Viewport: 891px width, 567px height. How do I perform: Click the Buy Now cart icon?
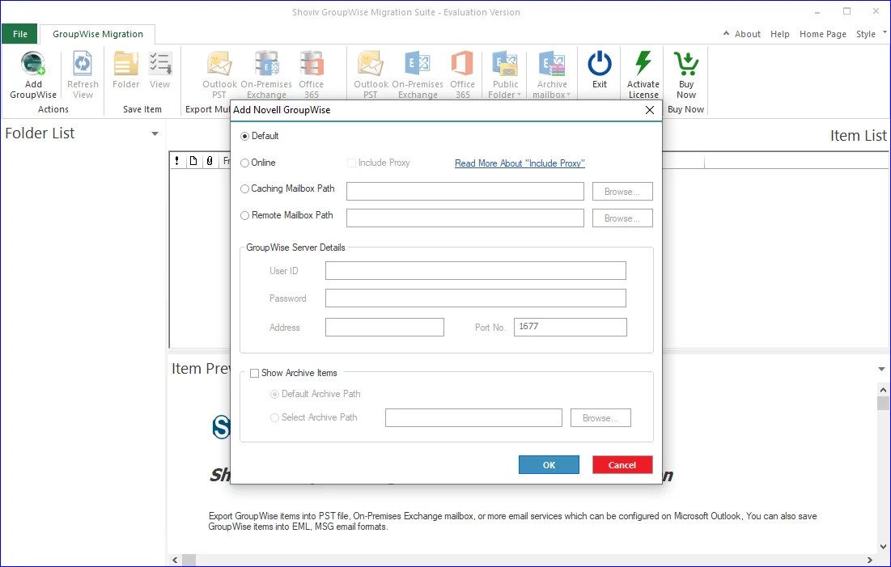click(686, 64)
